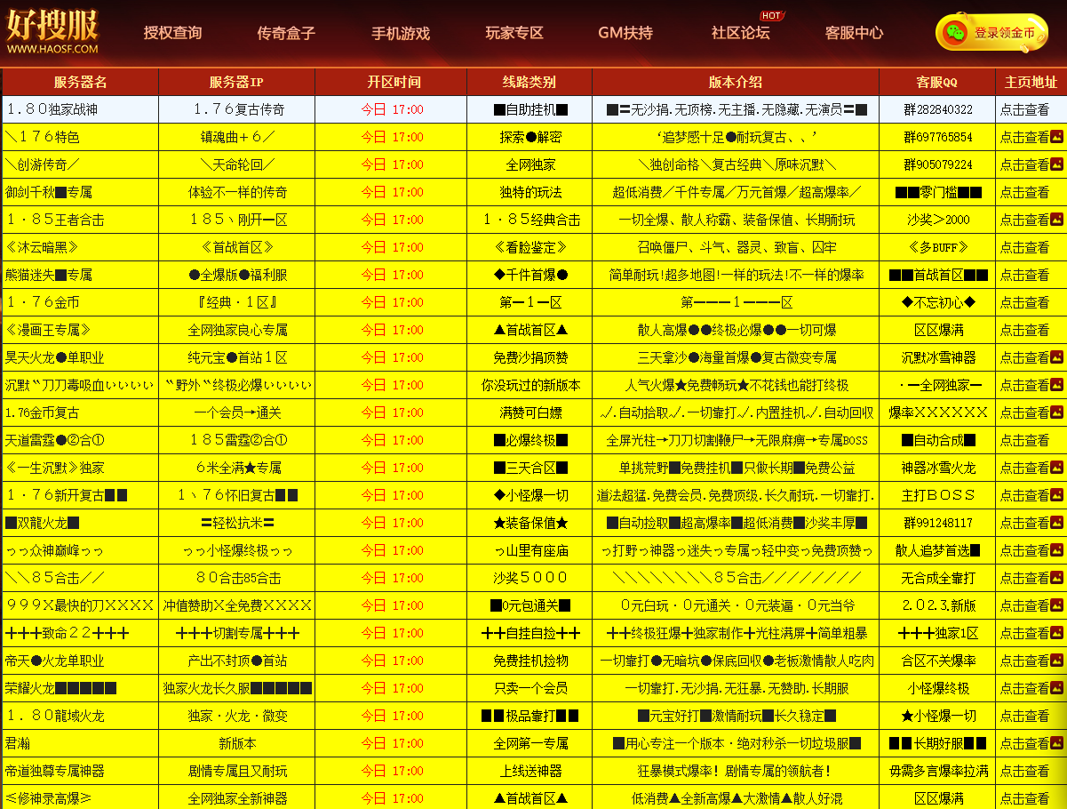1067x809 pixels.
Task: Click 点击查看 in the ≤修神录高爆≥ row
Action: coord(1024,798)
